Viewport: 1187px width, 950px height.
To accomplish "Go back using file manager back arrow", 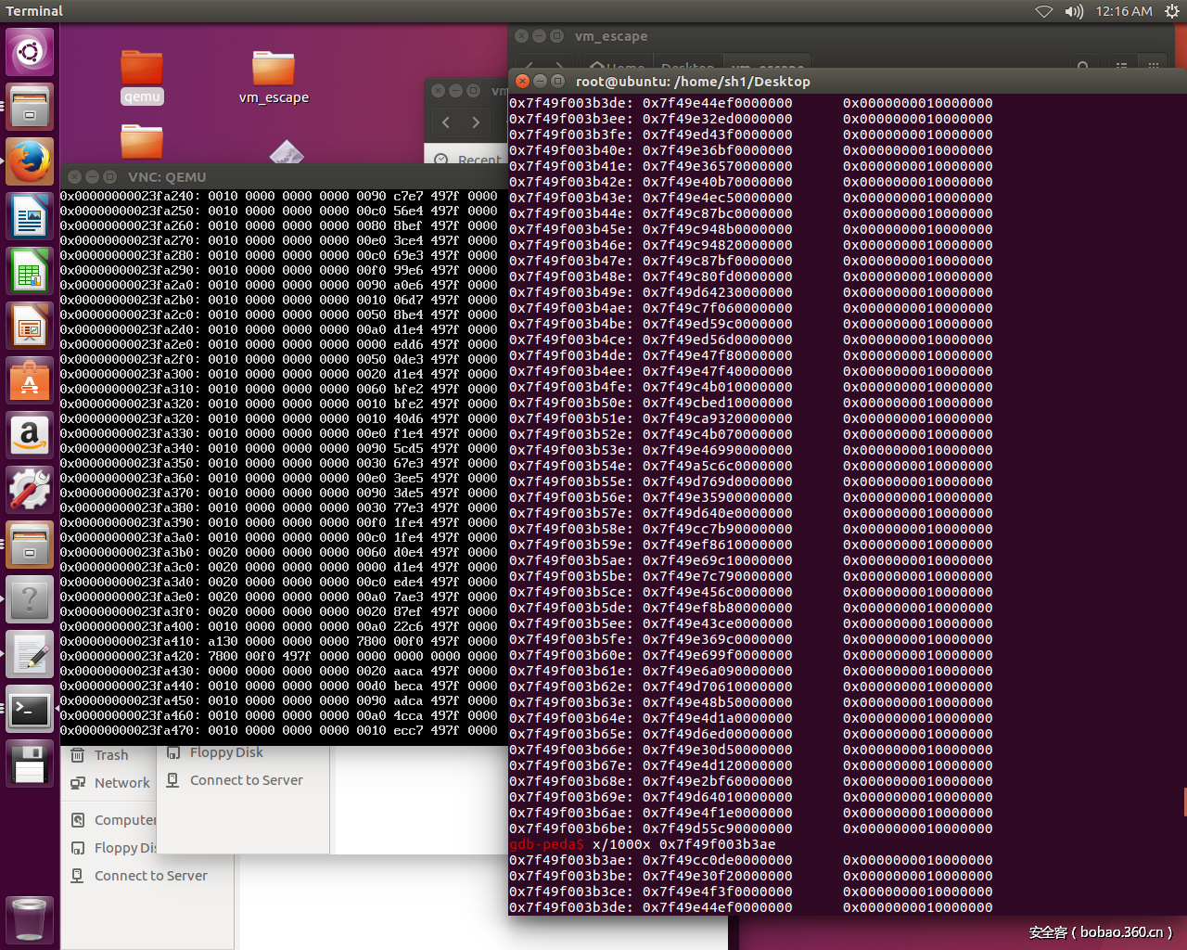I will [x=446, y=122].
